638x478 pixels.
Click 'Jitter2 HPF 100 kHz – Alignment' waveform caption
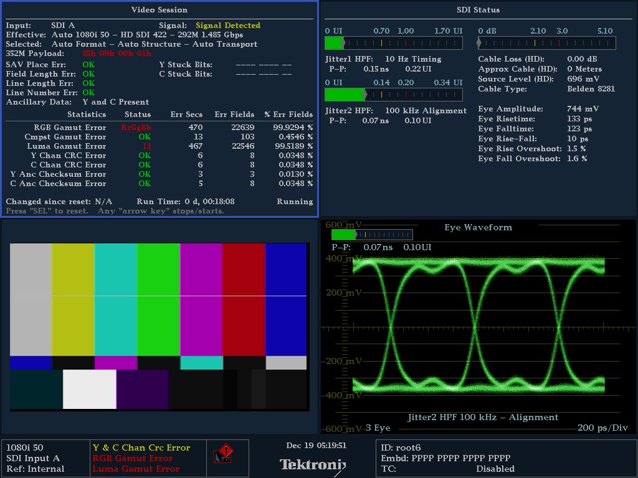[x=483, y=418]
